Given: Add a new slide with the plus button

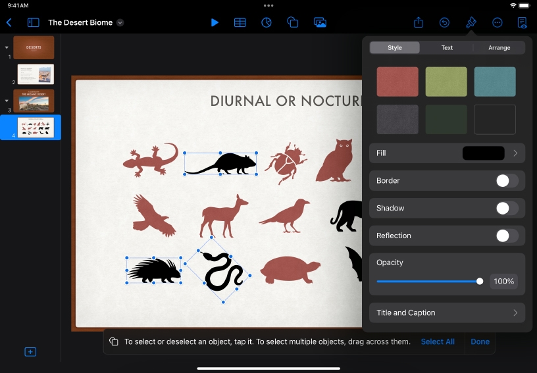Looking at the screenshot, I should 30,352.
